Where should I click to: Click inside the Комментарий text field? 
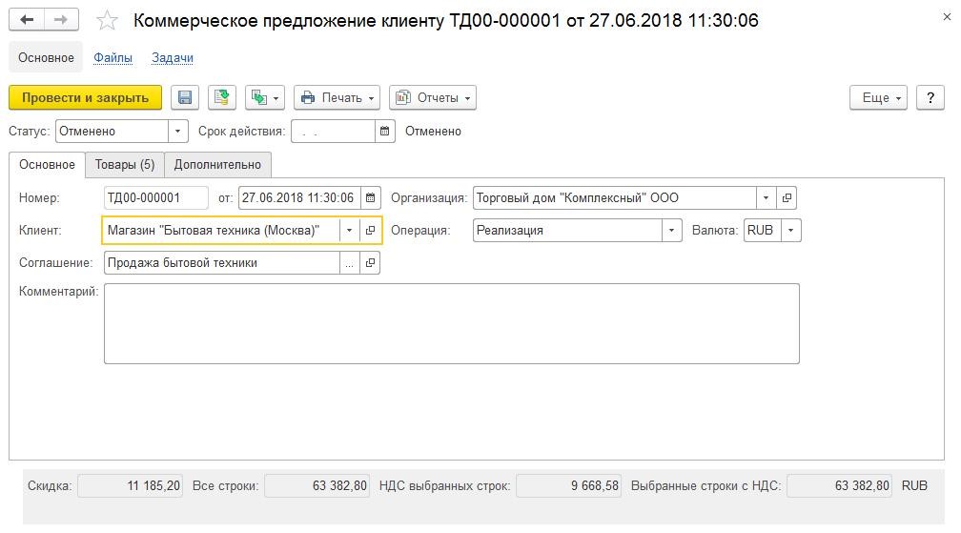pos(452,323)
